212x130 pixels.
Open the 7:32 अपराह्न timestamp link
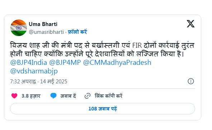23,82
